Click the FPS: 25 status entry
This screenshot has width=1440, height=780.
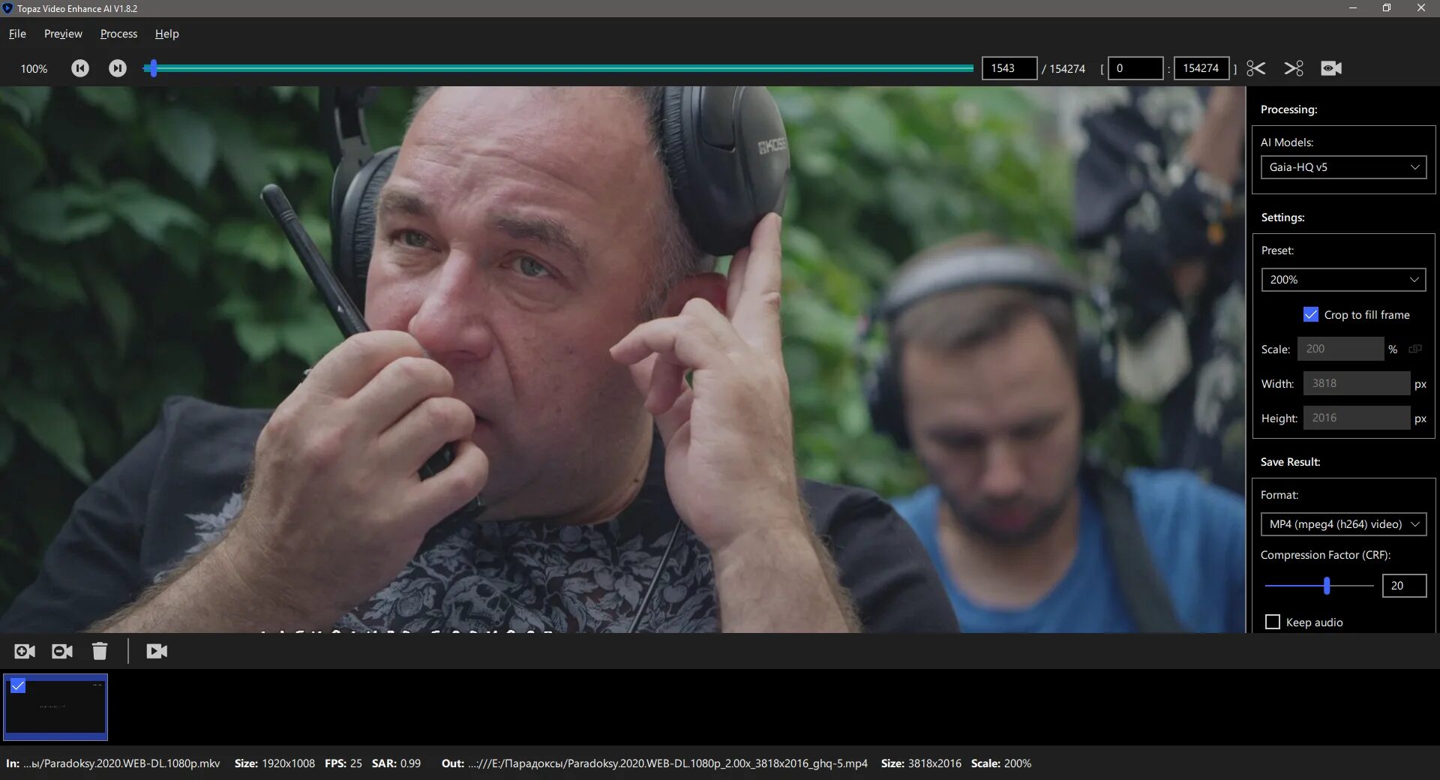(343, 763)
